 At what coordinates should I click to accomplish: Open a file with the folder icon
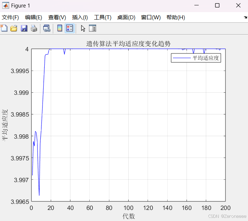pos(14,29)
